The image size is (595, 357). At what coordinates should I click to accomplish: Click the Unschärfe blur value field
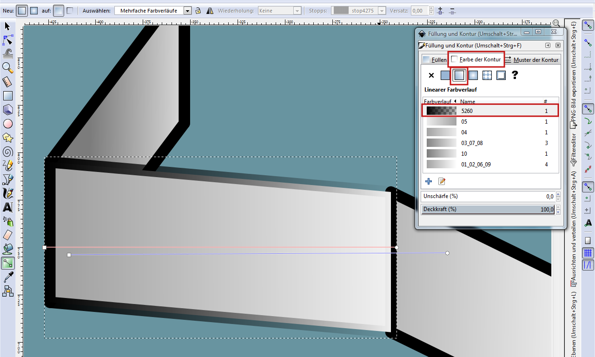click(488, 197)
